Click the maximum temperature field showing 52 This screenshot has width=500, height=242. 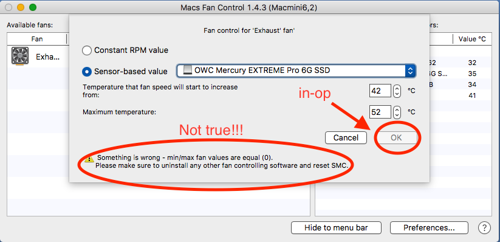pyautogui.click(x=380, y=112)
